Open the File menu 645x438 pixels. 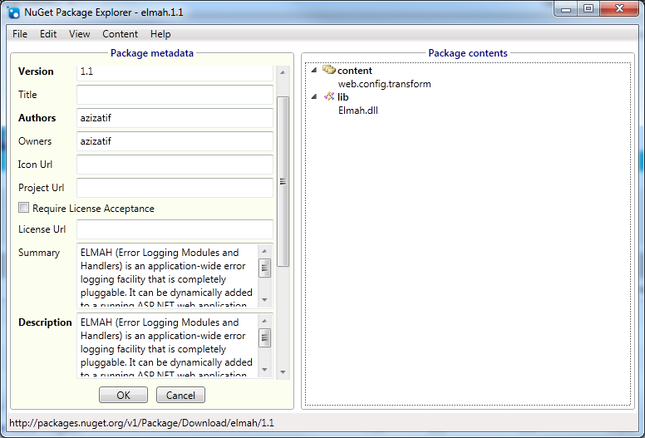click(x=20, y=34)
